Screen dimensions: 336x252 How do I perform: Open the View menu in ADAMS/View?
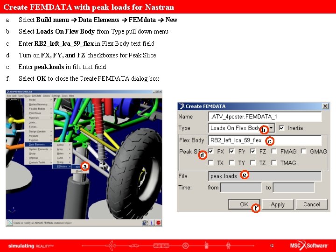[x=21, y=96]
